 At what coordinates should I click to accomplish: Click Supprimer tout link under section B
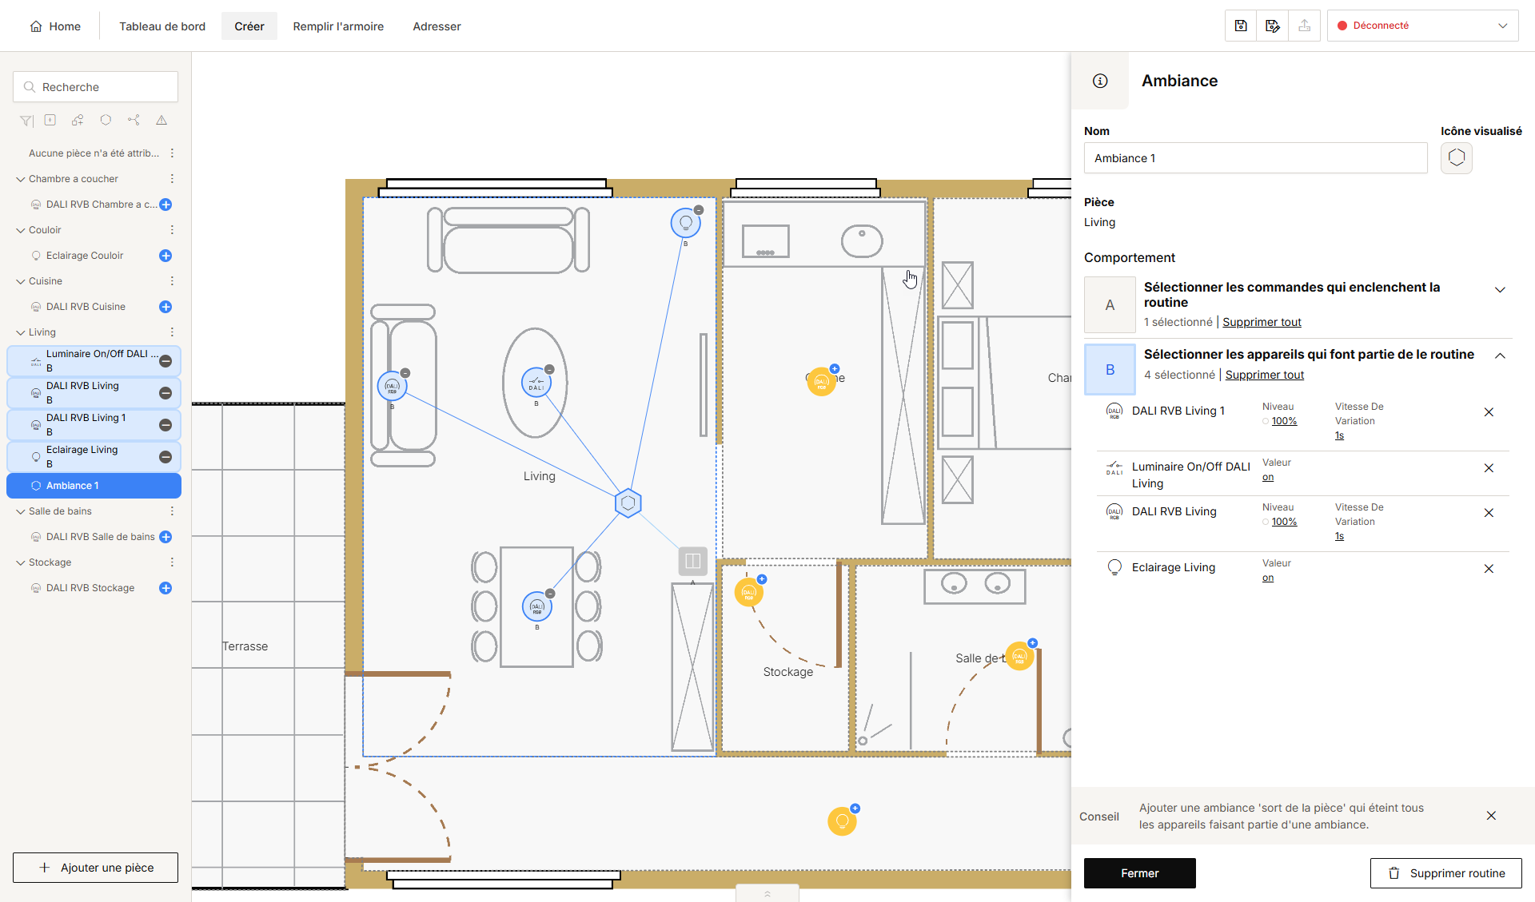(1265, 375)
